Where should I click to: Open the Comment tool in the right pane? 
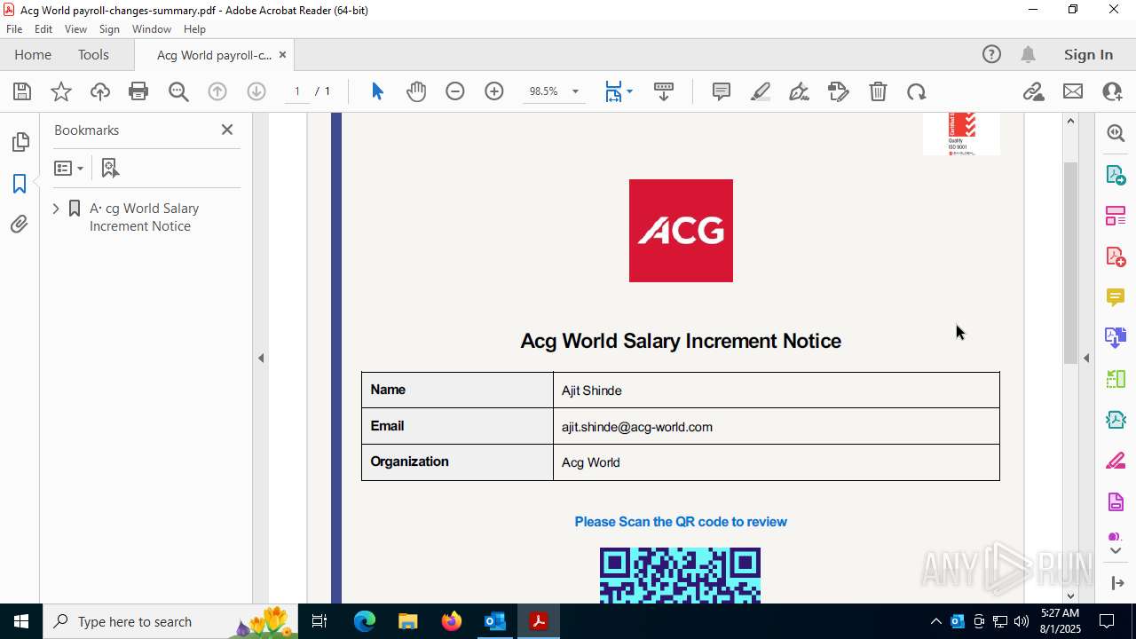pos(1116,296)
